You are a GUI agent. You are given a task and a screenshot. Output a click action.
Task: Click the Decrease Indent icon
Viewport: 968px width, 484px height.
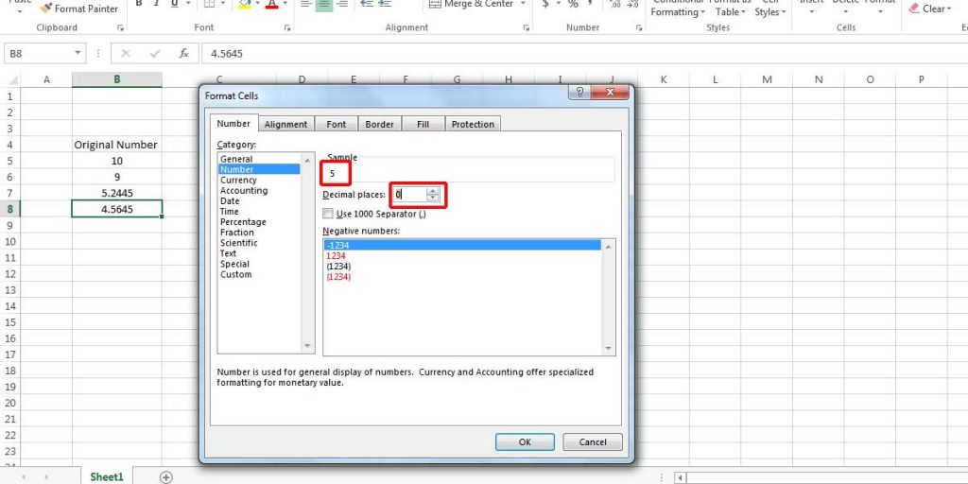[x=367, y=4]
